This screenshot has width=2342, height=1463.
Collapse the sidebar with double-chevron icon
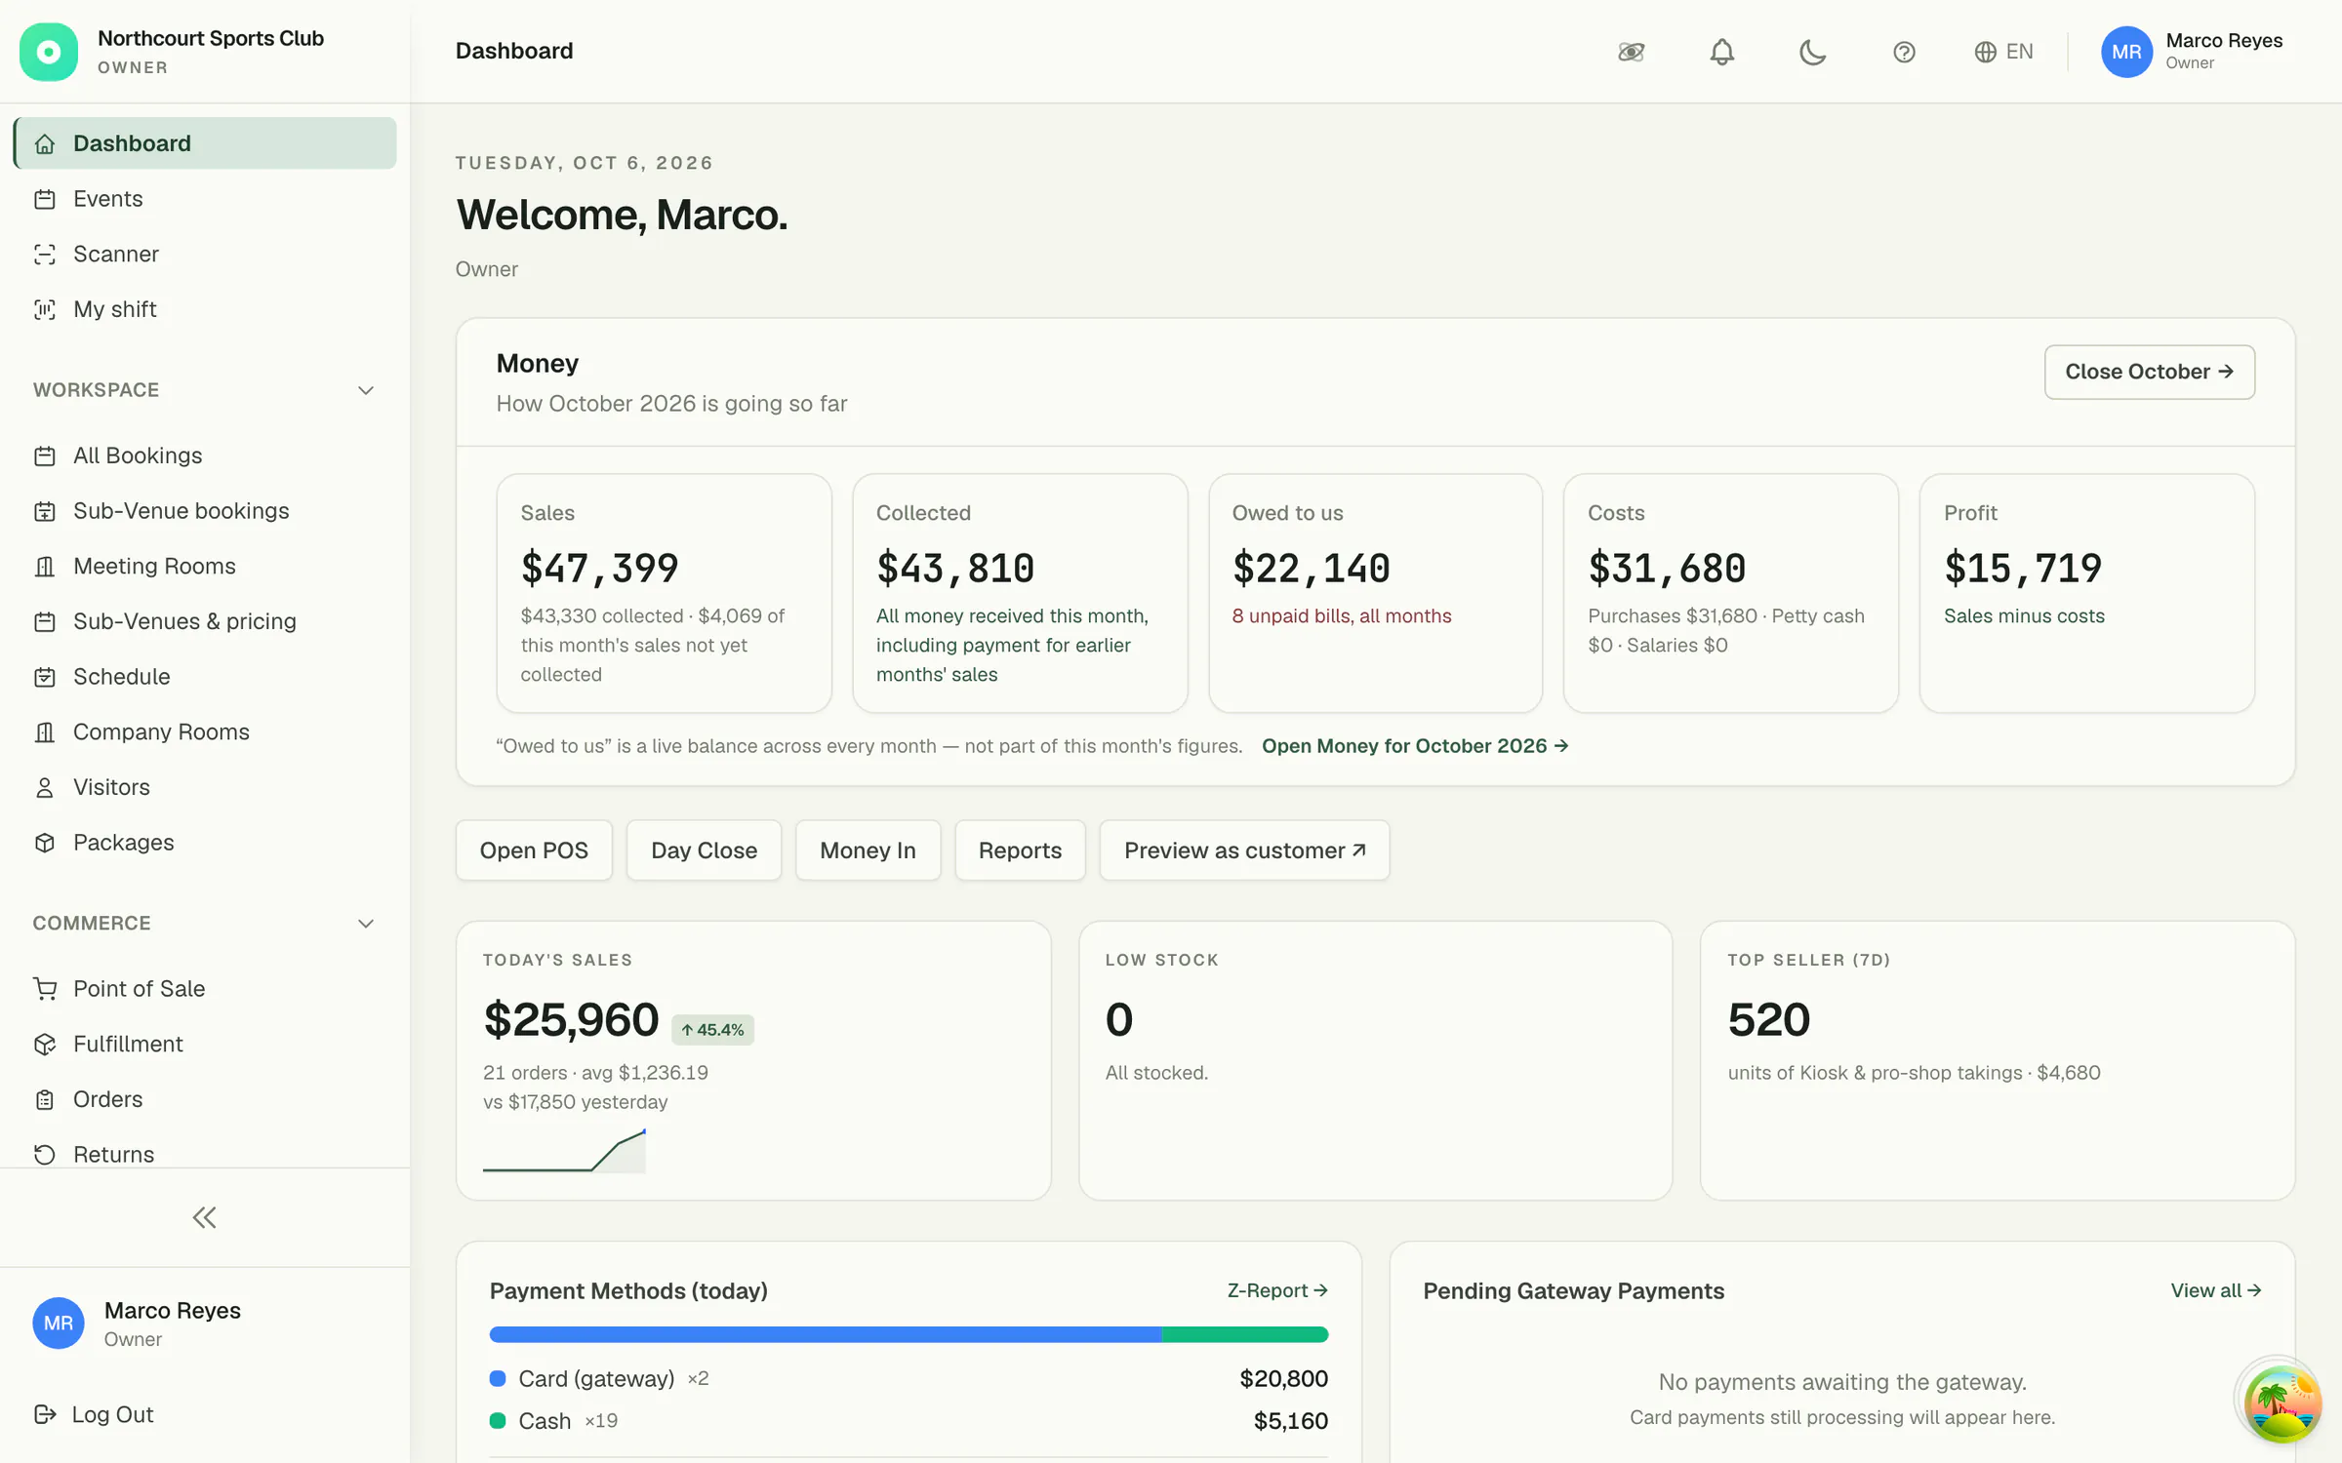[204, 1217]
